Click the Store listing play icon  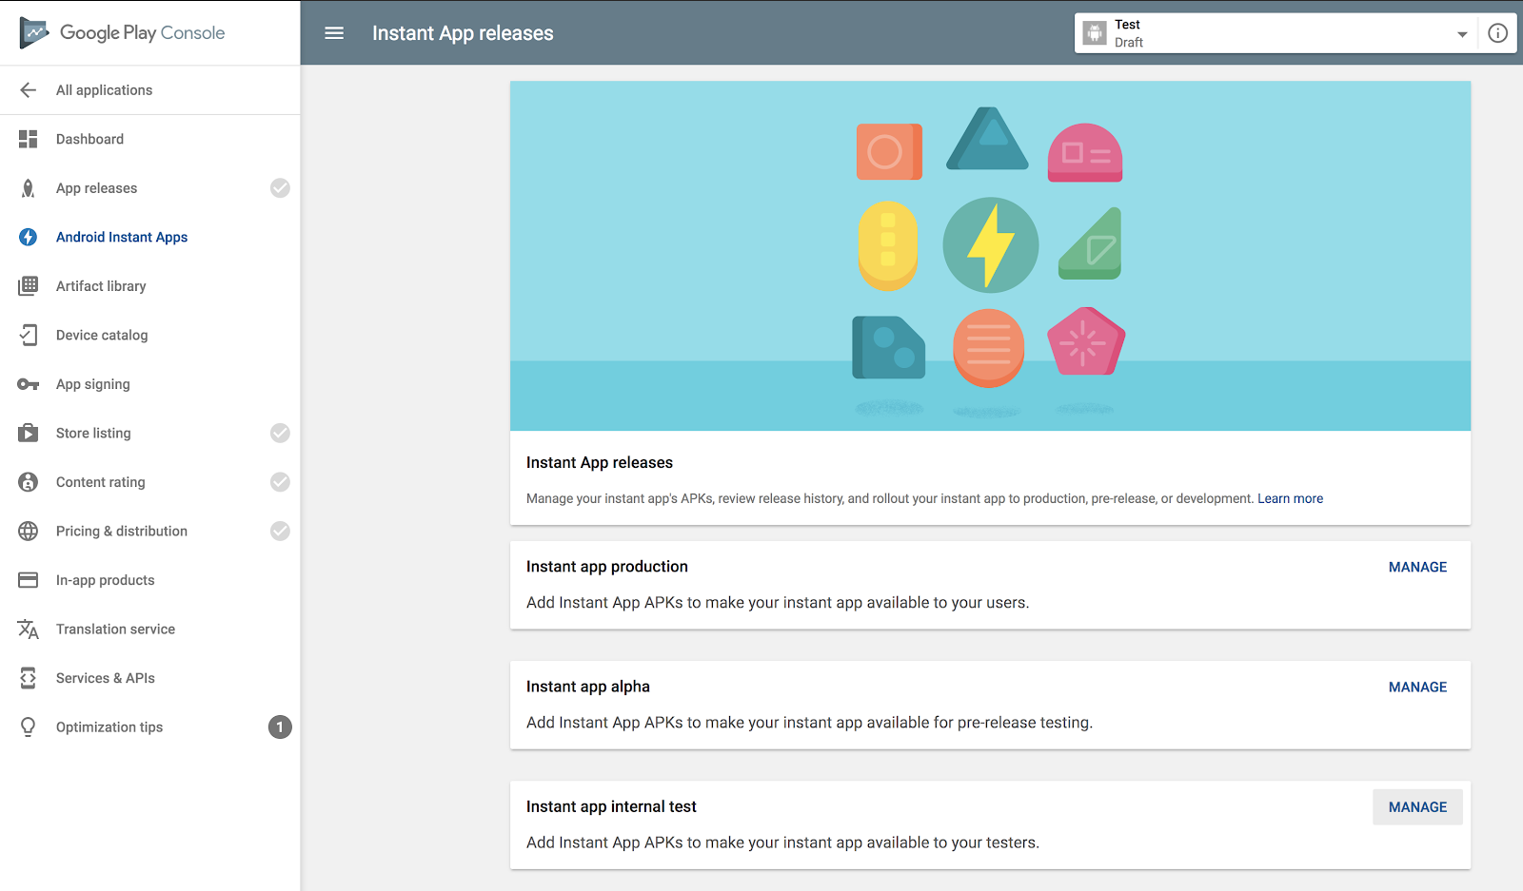[x=29, y=433]
